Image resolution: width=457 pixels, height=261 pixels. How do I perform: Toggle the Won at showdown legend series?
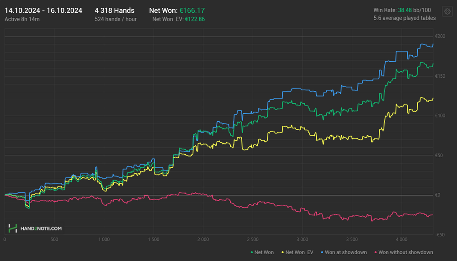tap(344, 252)
